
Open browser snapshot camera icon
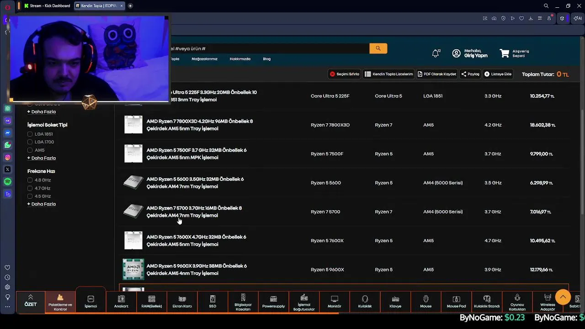click(494, 18)
